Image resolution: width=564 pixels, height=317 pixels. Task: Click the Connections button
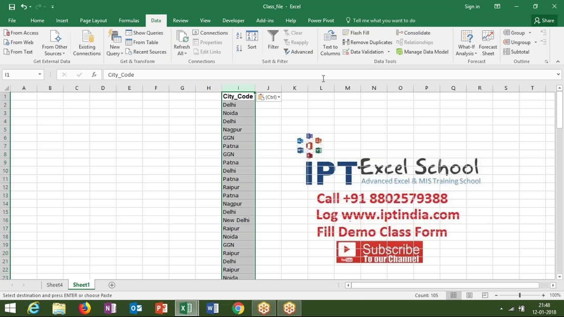pyautogui.click(x=210, y=33)
